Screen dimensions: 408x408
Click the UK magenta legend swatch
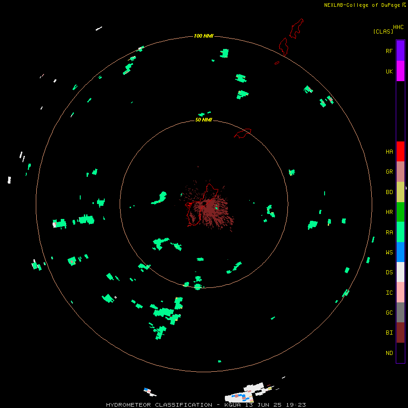pos(400,71)
